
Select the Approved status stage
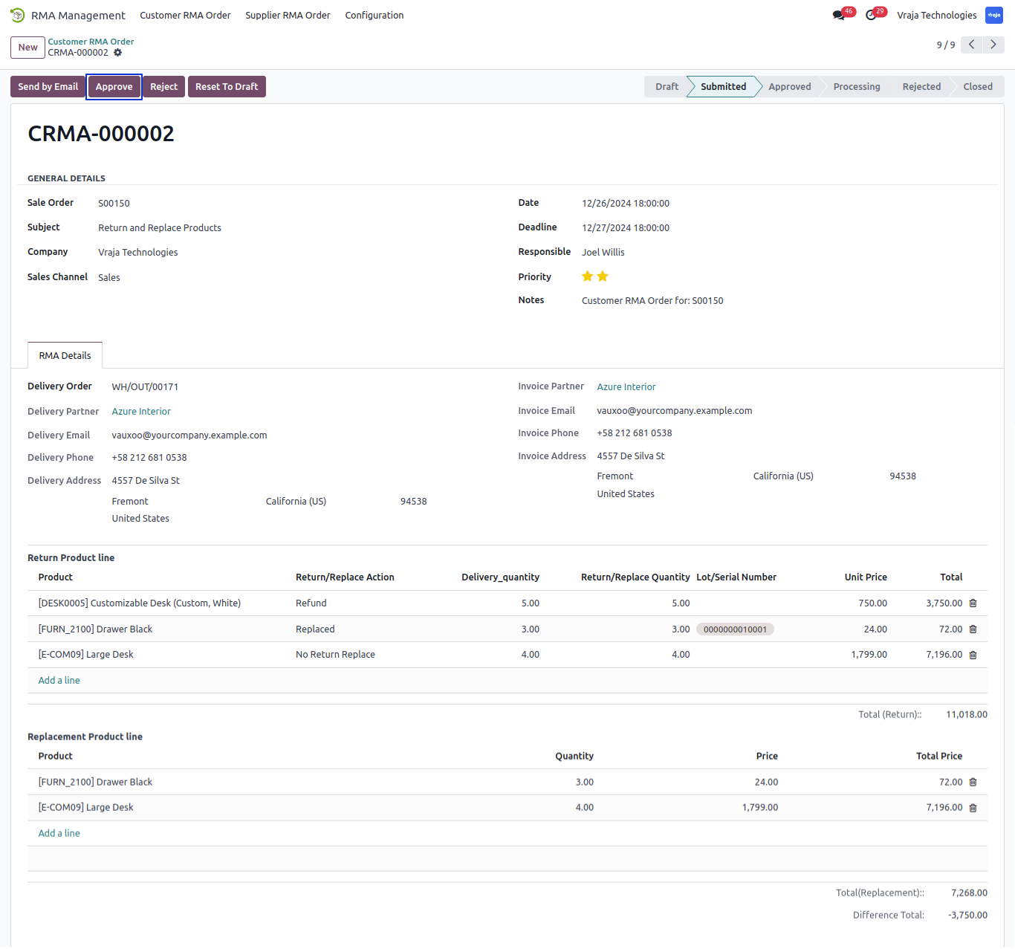(789, 87)
